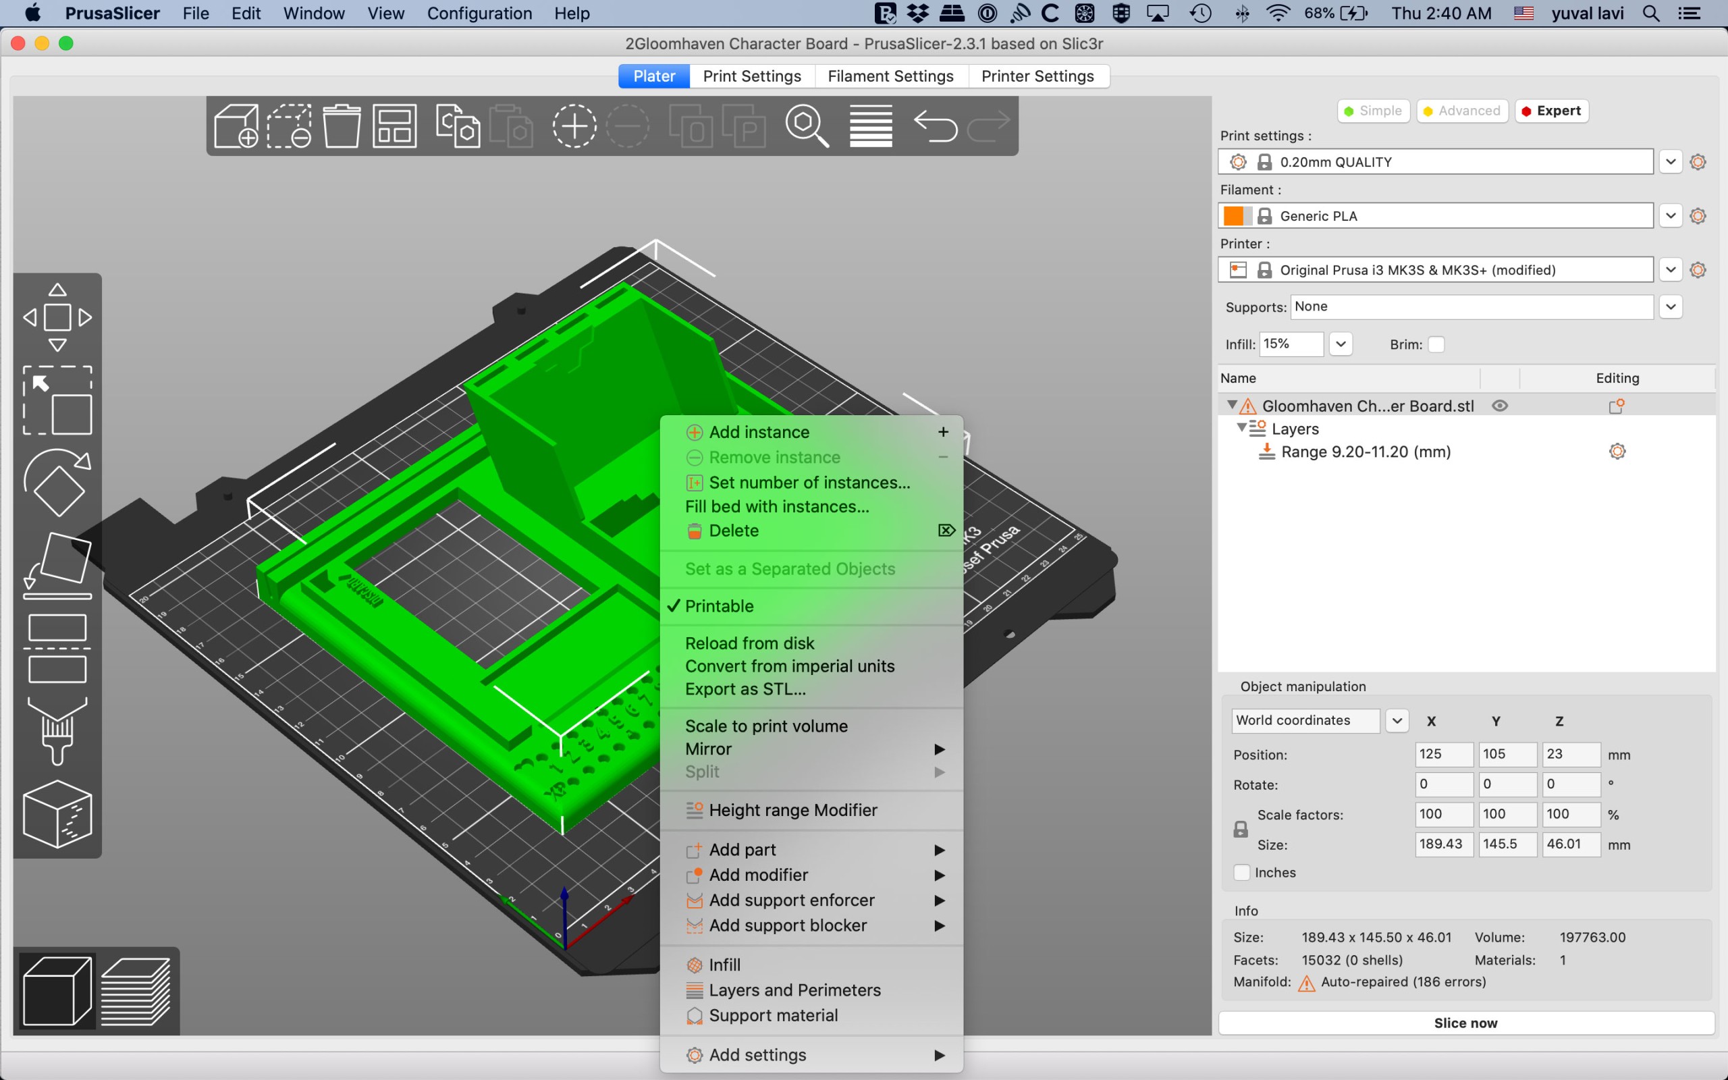Viewport: 1728px width, 1080px height.
Task: Click the Arrange objects toolbar icon
Action: (x=394, y=126)
